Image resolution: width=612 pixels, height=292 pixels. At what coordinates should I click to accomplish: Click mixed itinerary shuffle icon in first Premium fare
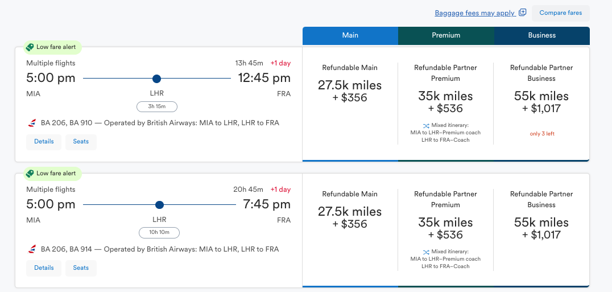(x=426, y=126)
